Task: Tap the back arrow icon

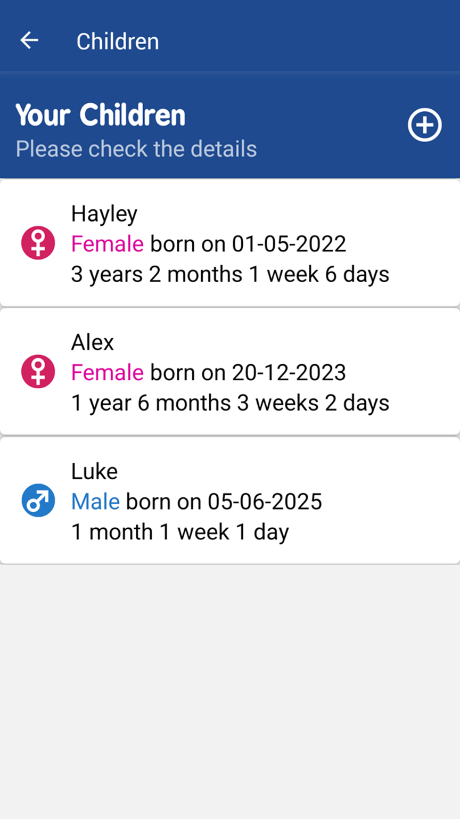Action: (29, 40)
